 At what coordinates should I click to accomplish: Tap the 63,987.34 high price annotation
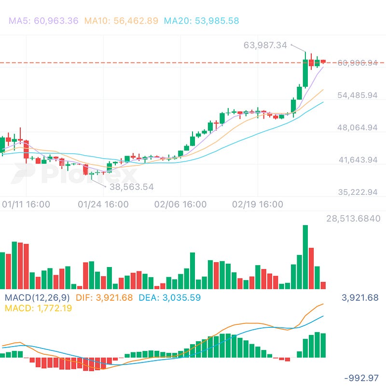pyautogui.click(x=265, y=45)
